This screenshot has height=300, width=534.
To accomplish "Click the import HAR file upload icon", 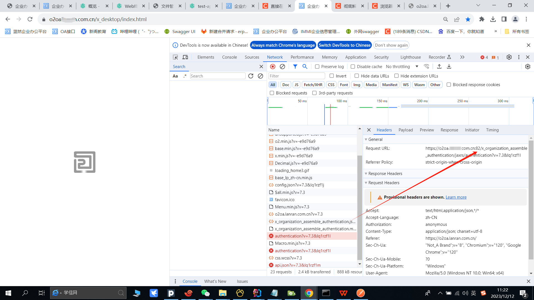I will (439, 66).
